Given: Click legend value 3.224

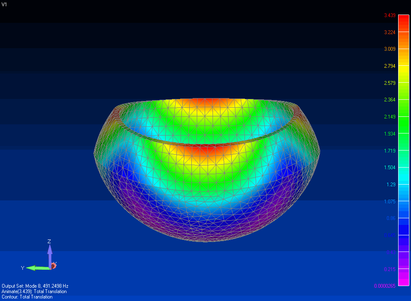Looking at the screenshot, I should point(390,32).
